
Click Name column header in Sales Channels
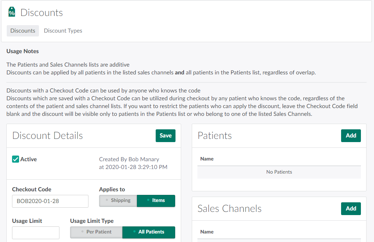click(207, 232)
